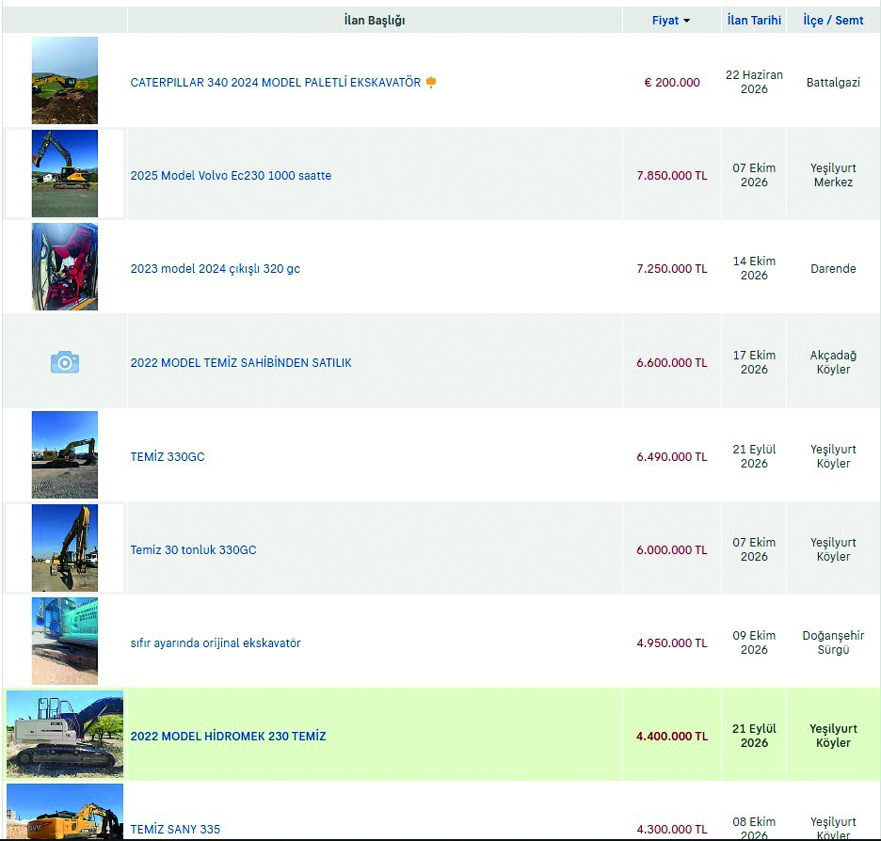The height and width of the screenshot is (841, 881).
Task: Open the TEMİZ SANY 335 listing
Action: [x=175, y=829]
